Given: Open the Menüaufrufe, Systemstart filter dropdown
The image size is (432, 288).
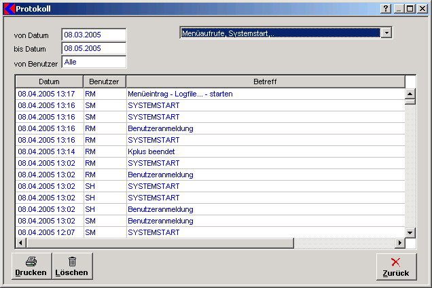Looking at the screenshot, I should coord(386,33).
